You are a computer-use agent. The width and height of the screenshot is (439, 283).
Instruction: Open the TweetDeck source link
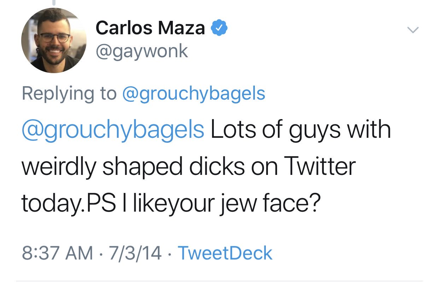coord(225,253)
